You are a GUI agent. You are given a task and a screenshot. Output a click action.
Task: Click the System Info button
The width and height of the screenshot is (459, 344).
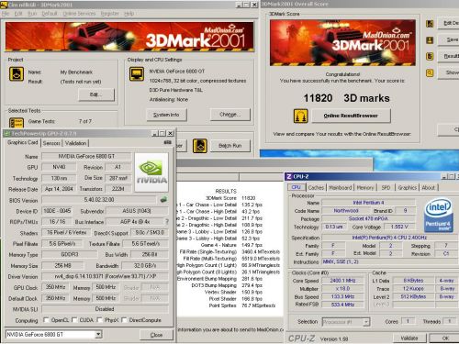click(166, 115)
